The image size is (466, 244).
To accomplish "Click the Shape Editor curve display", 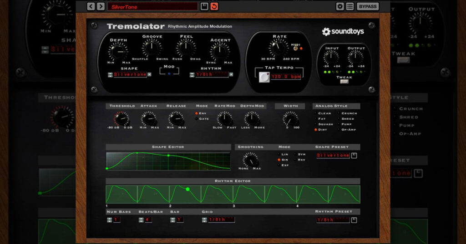I will 168,161.
